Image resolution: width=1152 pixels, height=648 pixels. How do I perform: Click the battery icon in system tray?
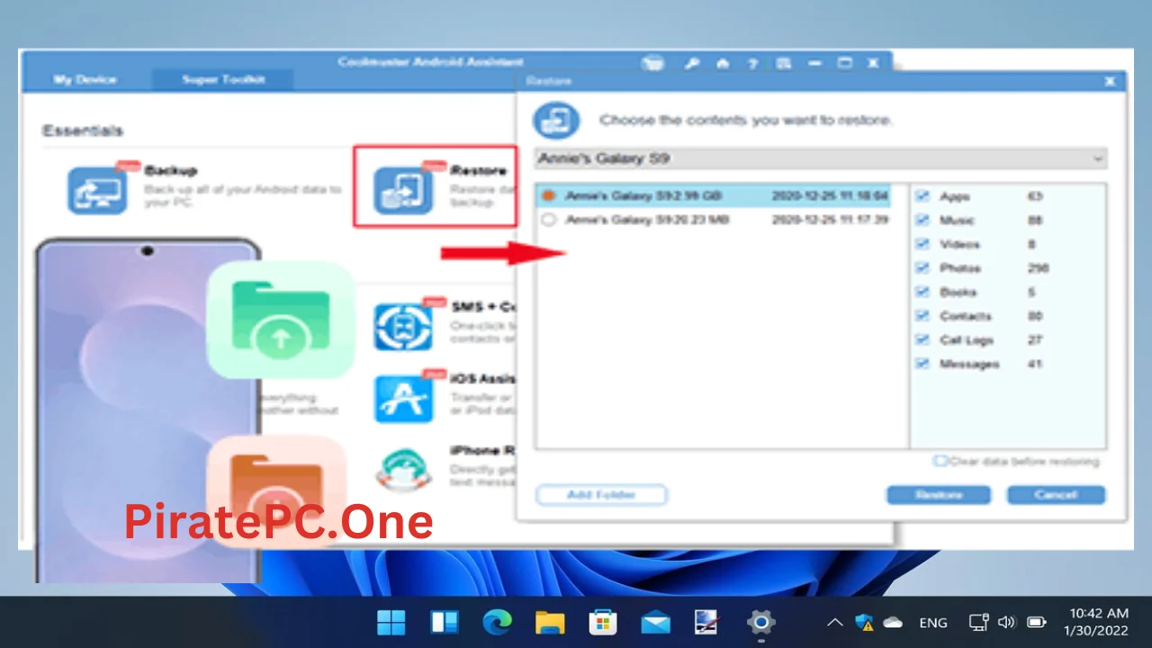point(1037,622)
